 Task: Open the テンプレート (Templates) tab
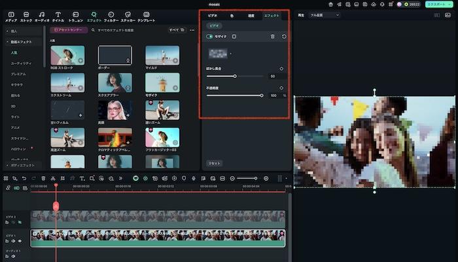(x=147, y=16)
